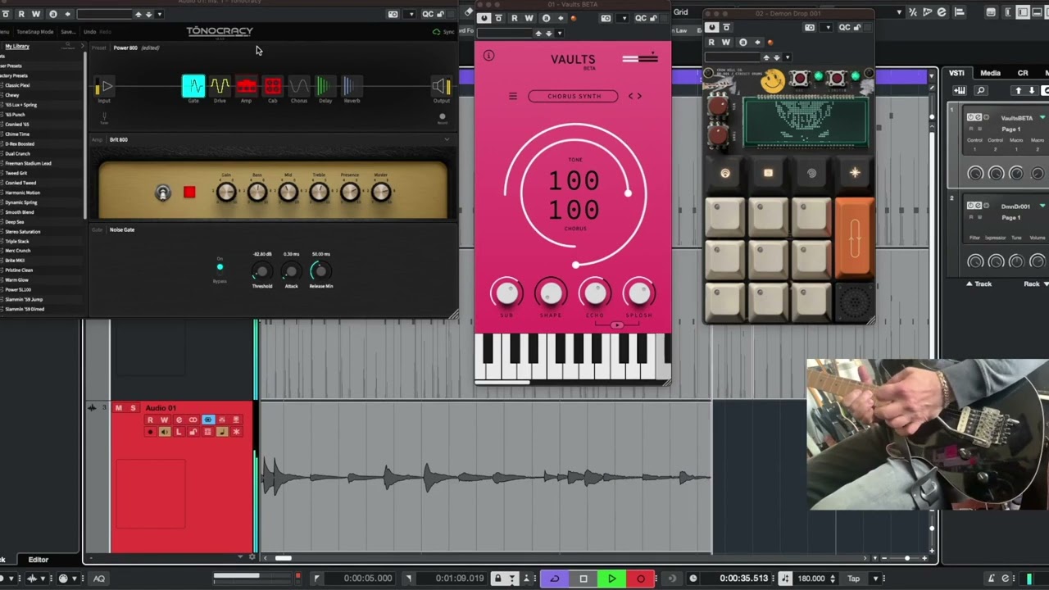The image size is (1049, 590).
Task: Activate the cycle loop button in transport
Action: pyautogui.click(x=555, y=579)
